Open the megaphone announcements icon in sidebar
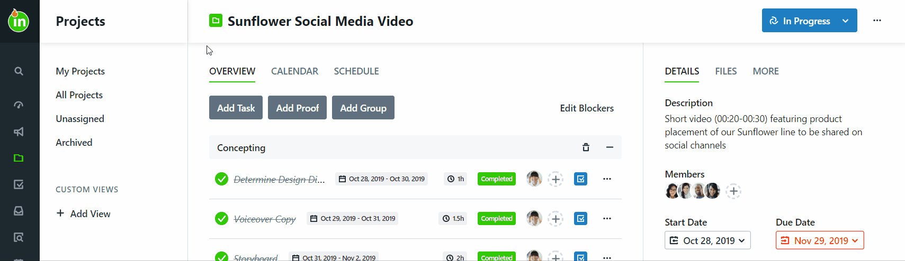Screen dimensions: 905x261 pyautogui.click(x=19, y=132)
